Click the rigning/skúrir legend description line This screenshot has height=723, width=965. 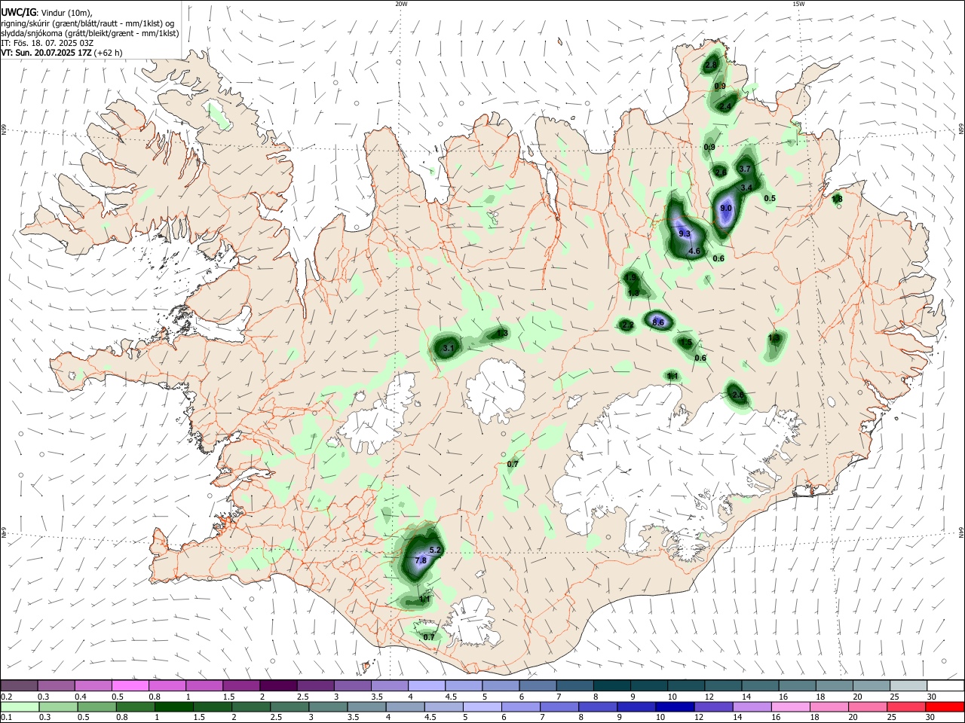87,23
